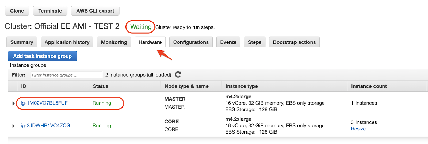Click Resize for the CORE group
428x144 pixels.
(x=358, y=129)
